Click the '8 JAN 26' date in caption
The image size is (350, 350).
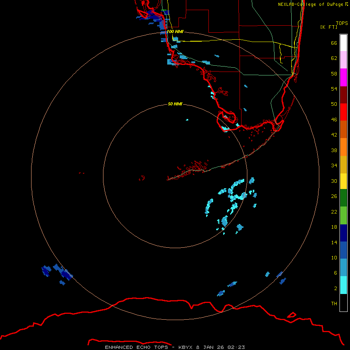tap(210, 347)
